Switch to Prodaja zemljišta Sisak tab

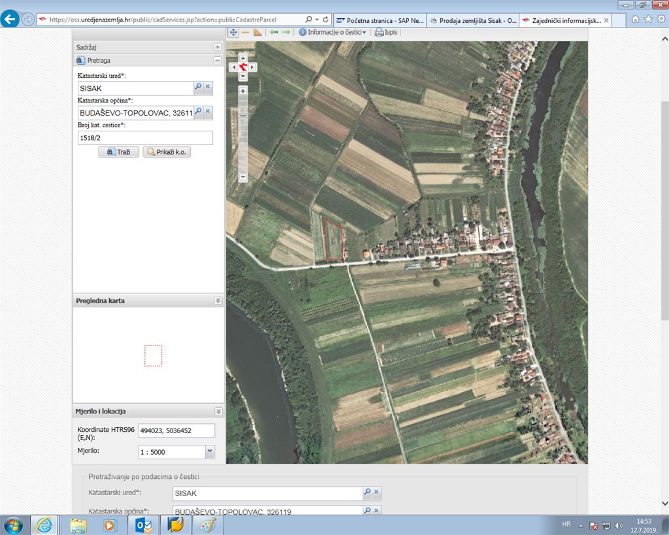point(472,20)
